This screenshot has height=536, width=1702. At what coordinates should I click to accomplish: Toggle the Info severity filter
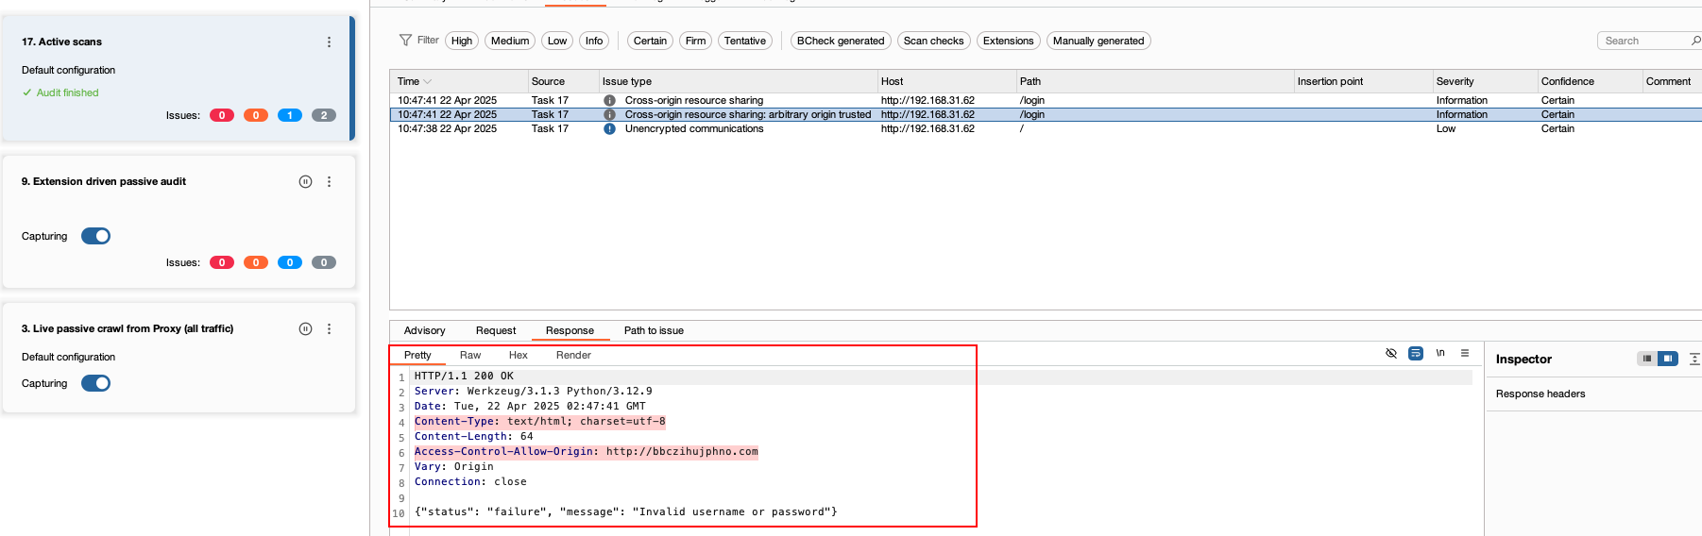click(594, 41)
